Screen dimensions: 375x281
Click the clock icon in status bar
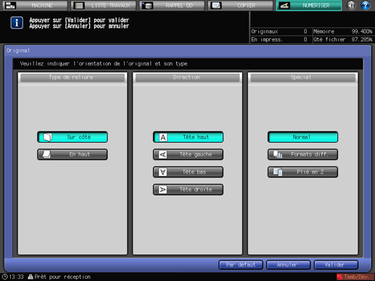point(5,277)
